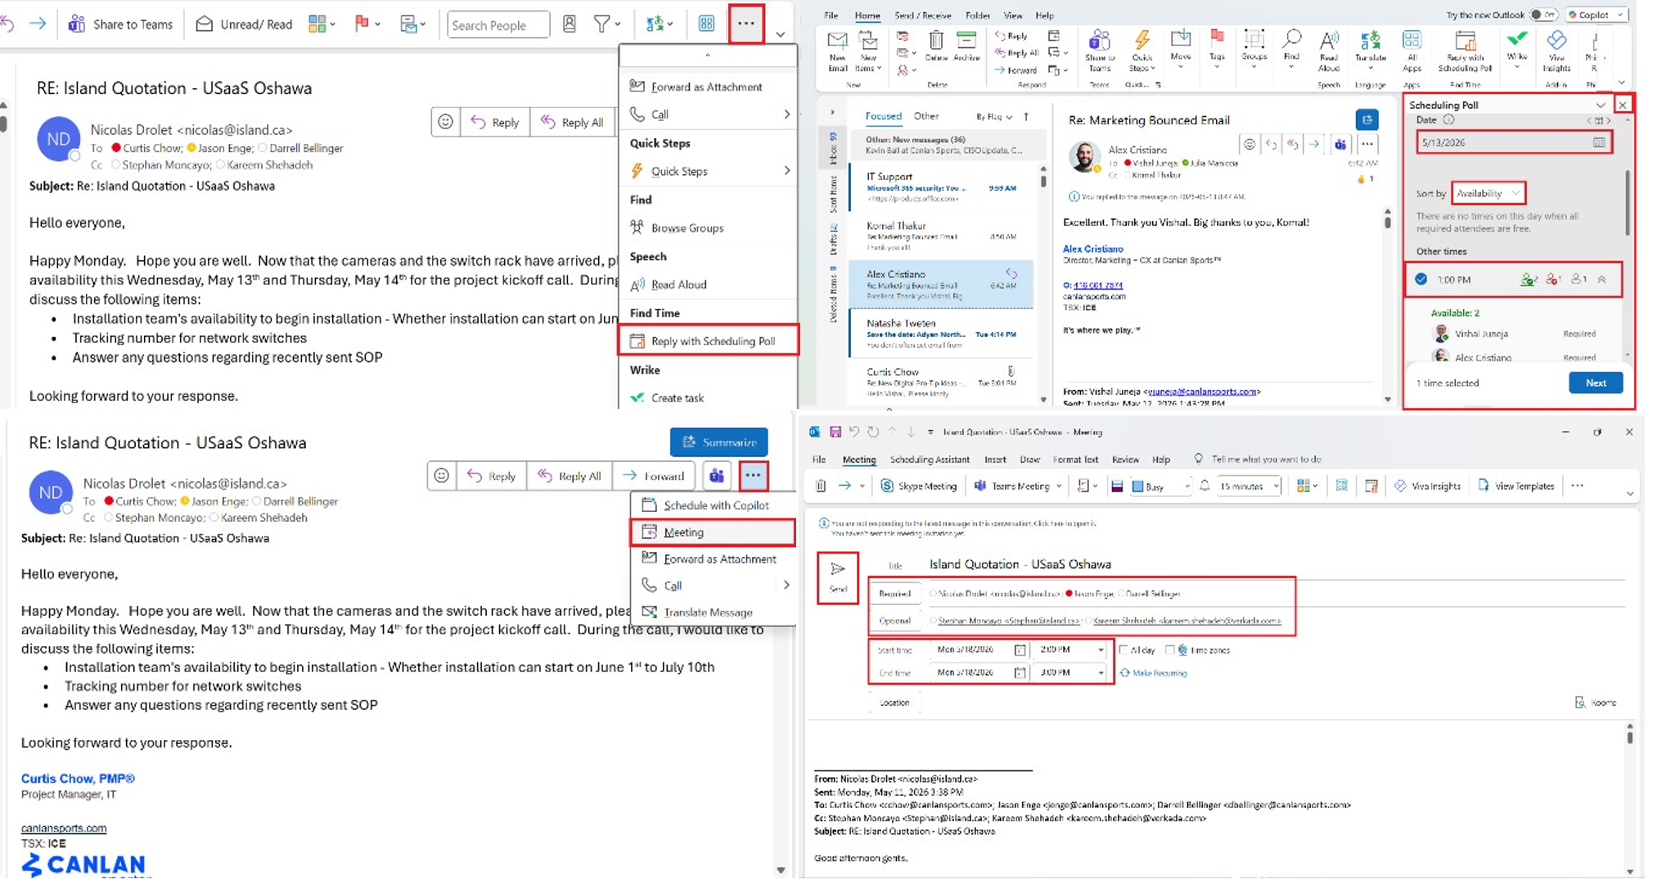This screenshot has width=1657, height=884.
Task: Select Schedule with Copilot menu item
Action: (713, 505)
